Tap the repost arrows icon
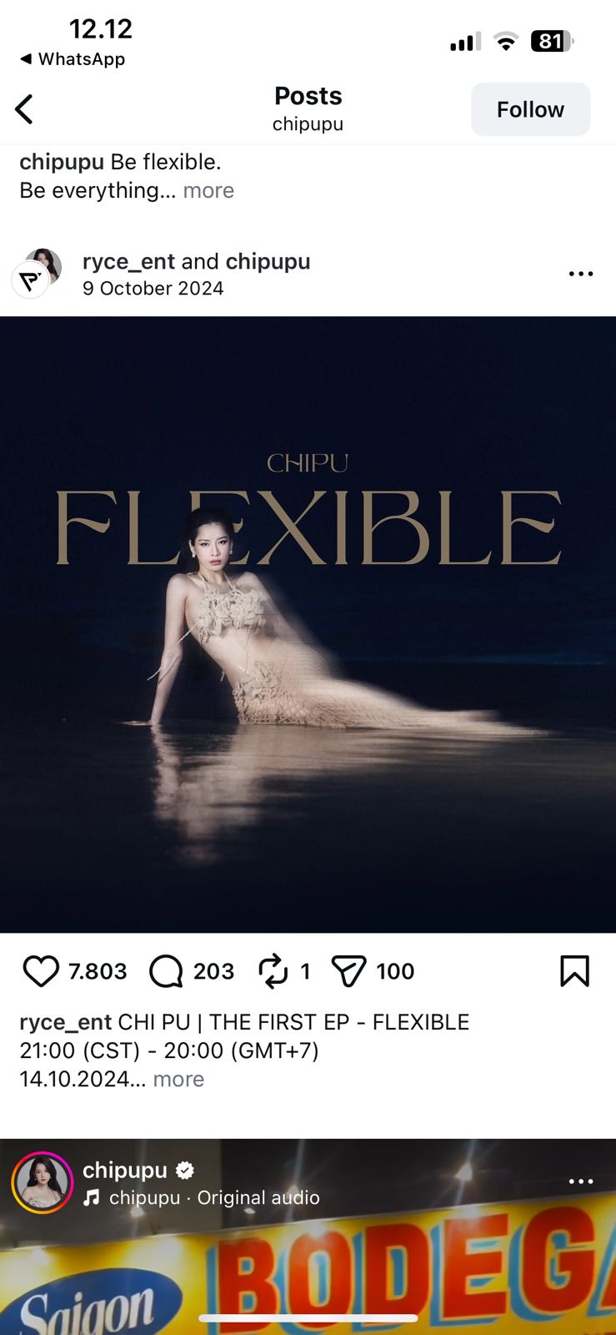 (x=273, y=971)
